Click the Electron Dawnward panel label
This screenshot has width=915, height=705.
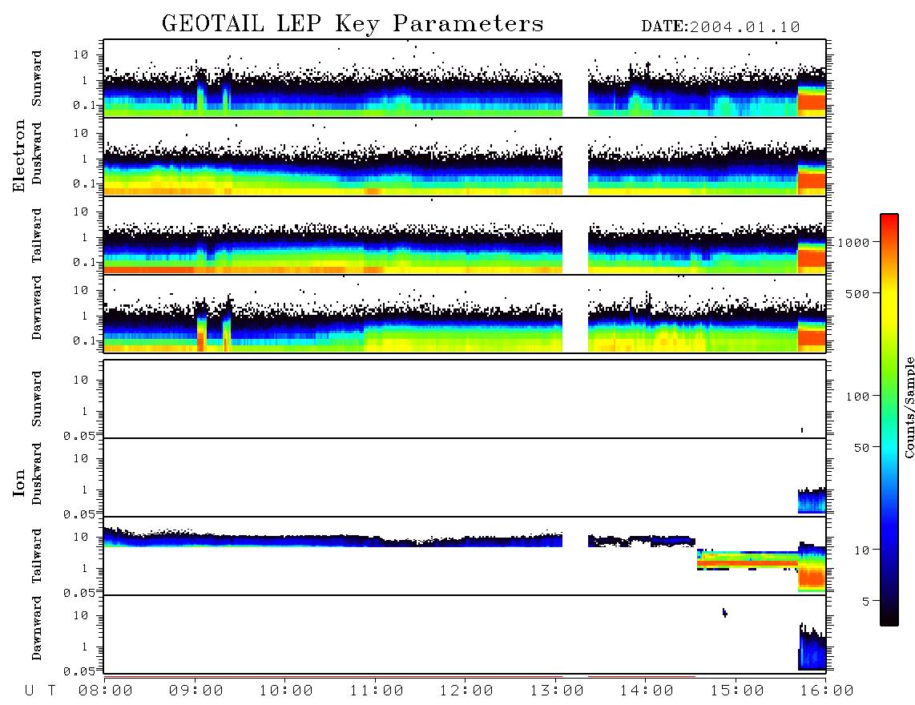pos(36,308)
